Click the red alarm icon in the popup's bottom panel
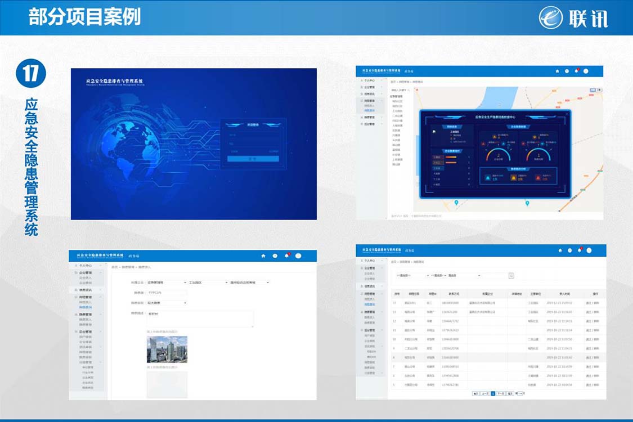Viewport: 633px width, 422px height. click(538, 177)
